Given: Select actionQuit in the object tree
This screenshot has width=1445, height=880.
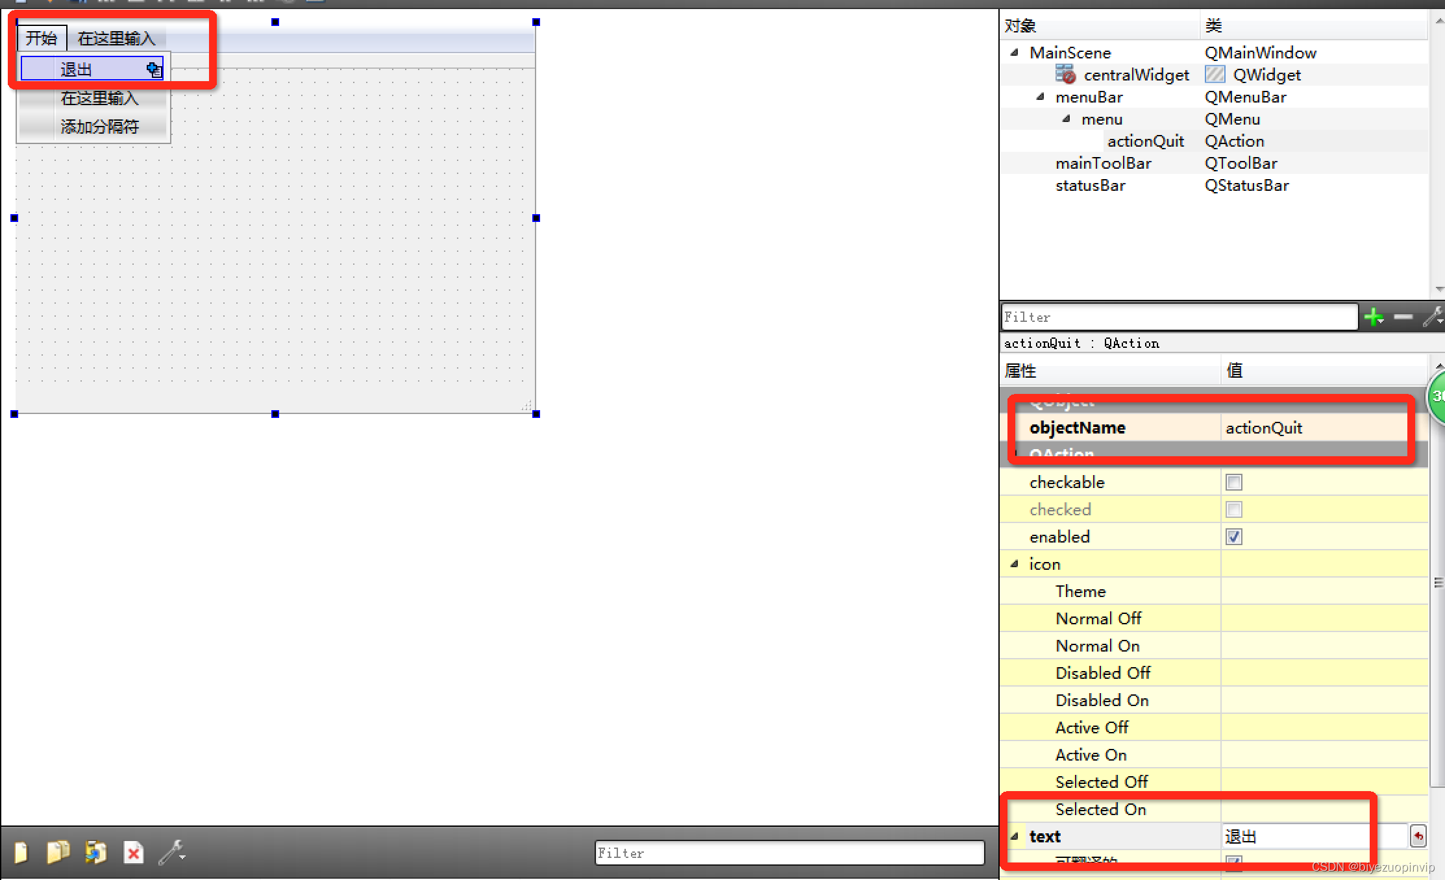Looking at the screenshot, I should [1145, 141].
